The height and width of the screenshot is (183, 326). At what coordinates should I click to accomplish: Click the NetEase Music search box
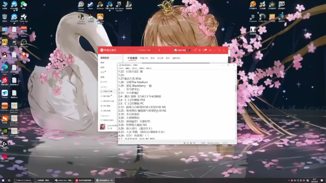145,50
